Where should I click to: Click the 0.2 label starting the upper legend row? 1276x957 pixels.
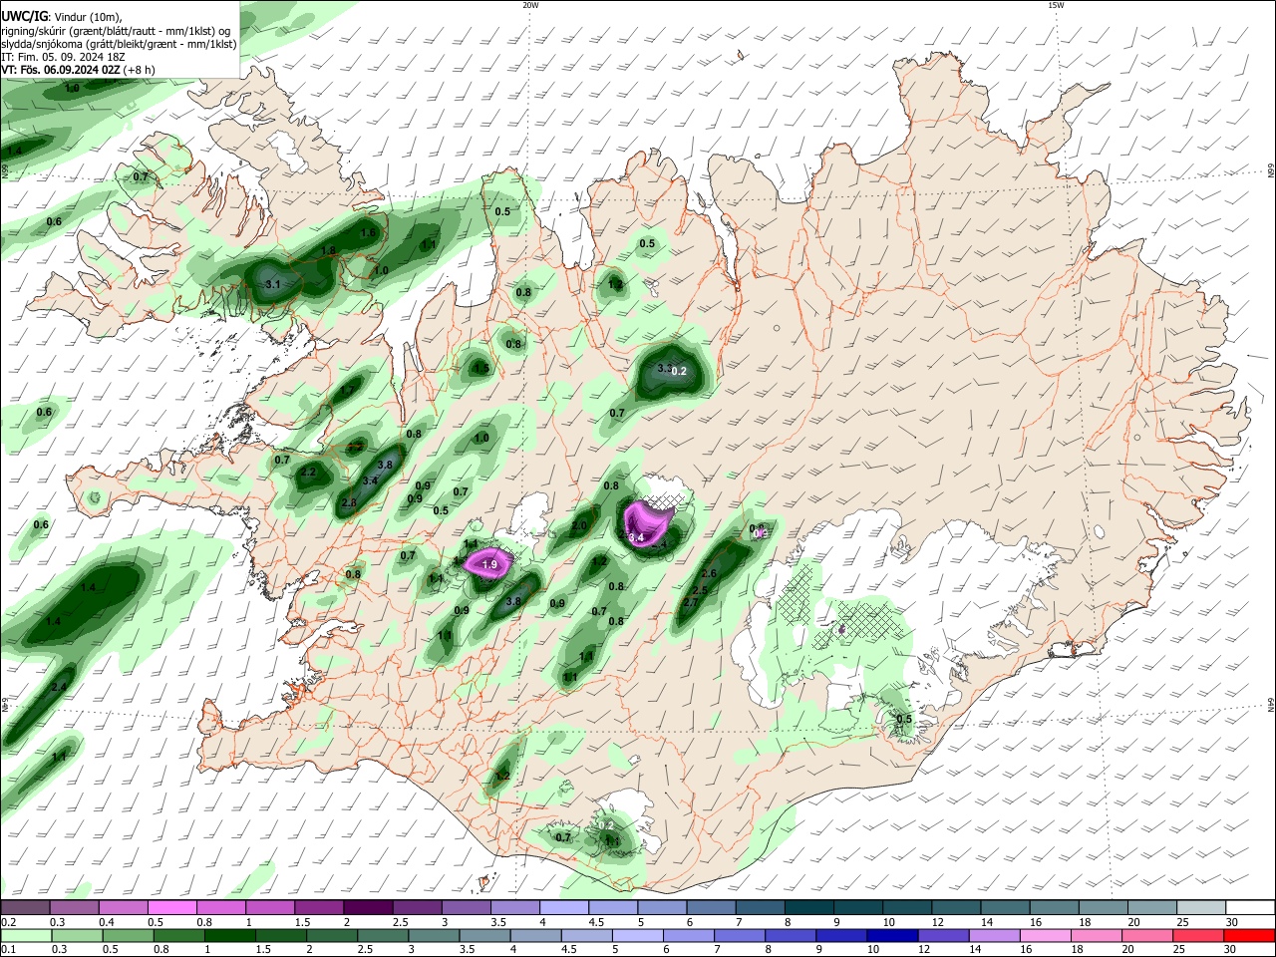pyautogui.click(x=8, y=922)
